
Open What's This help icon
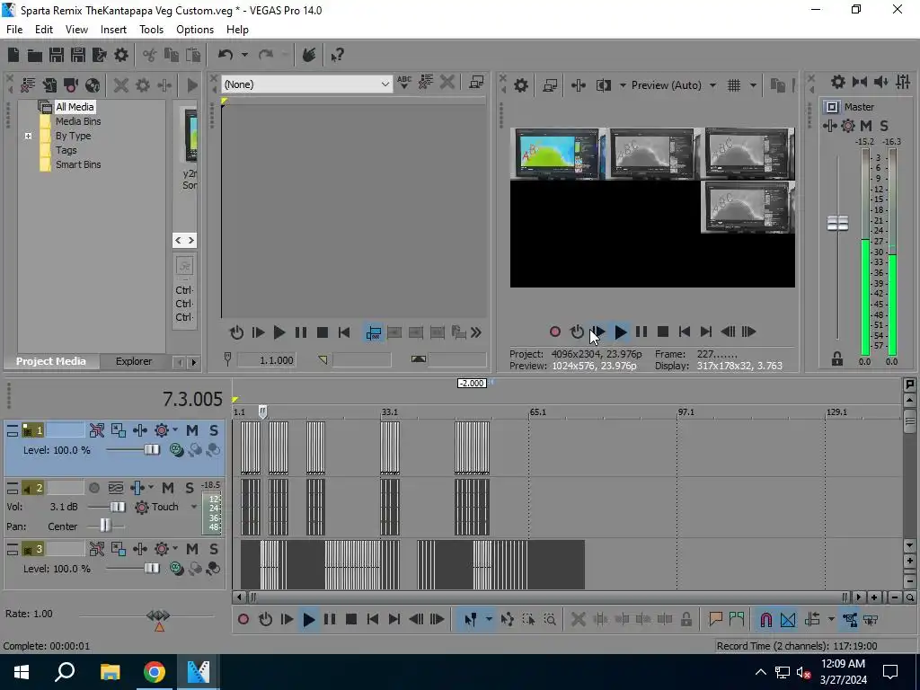click(x=337, y=55)
